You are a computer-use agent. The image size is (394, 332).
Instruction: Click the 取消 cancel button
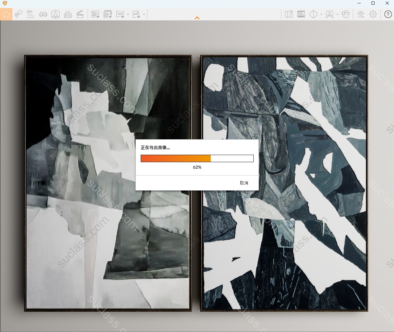pyautogui.click(x=244, y=183)
